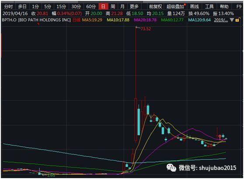Click the volume value 量124万

click(x=176, y=14)
